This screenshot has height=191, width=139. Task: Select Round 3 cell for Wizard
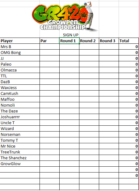pos(109,128)
